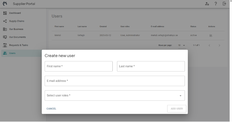This screenshot has width=232, height=122.
Task: Select the Users sidebar item
Action: pyautogui.click(x=12, y=53)
